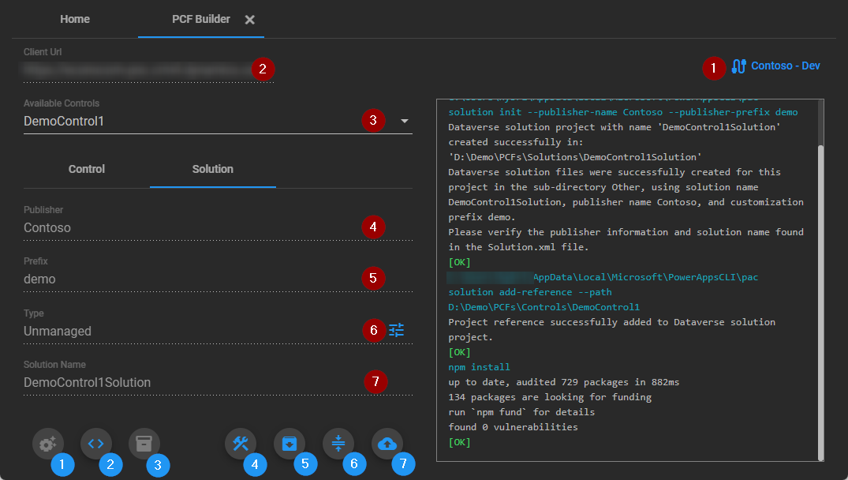
Task: Switch to the Control tab
Action: [87, 169]
